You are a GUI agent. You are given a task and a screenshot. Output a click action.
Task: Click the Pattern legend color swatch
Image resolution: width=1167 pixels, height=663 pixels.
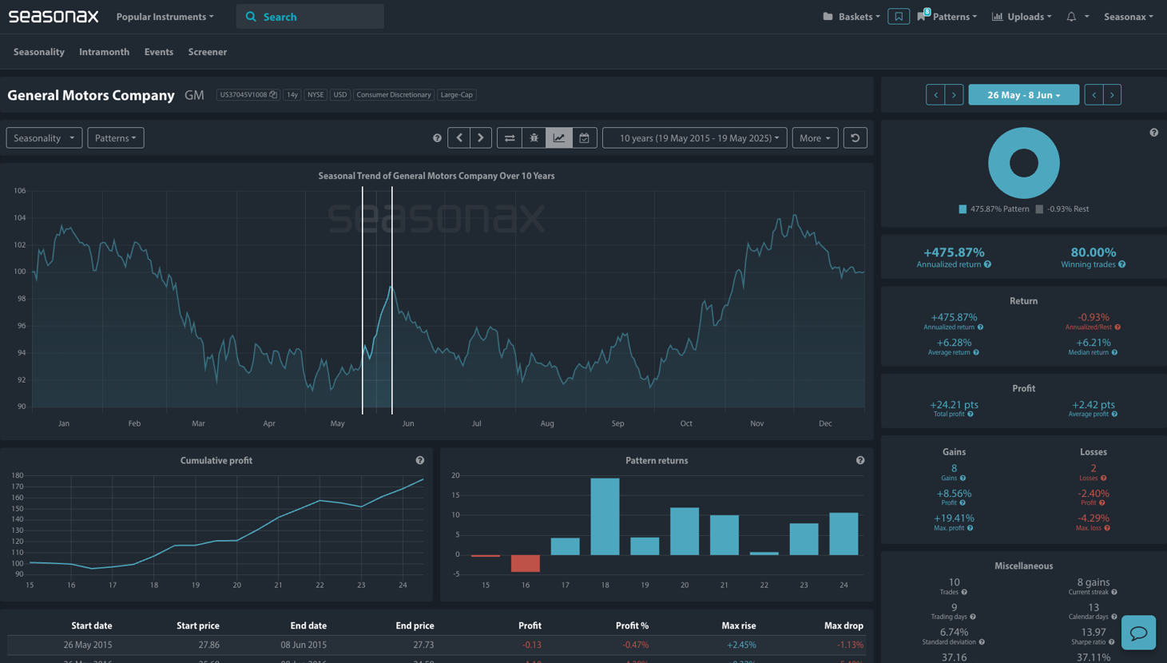pyautogui.click(x=963, y=209)
